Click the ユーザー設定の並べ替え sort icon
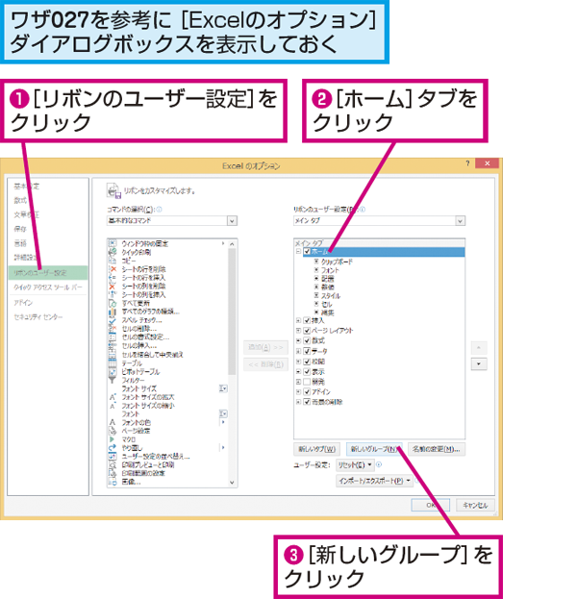The image size is (577, 599). click(x=113, y=456)
